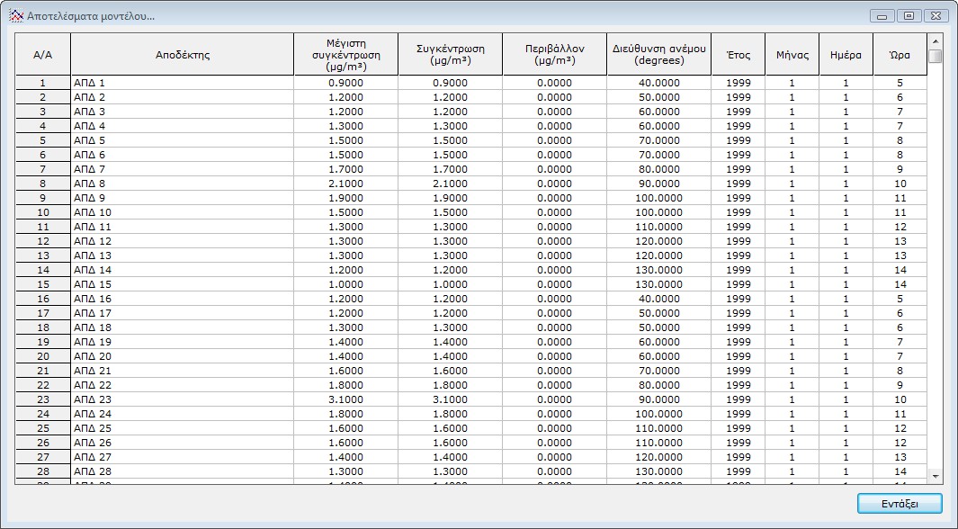Click row header number 15

(x=42, y=284)
